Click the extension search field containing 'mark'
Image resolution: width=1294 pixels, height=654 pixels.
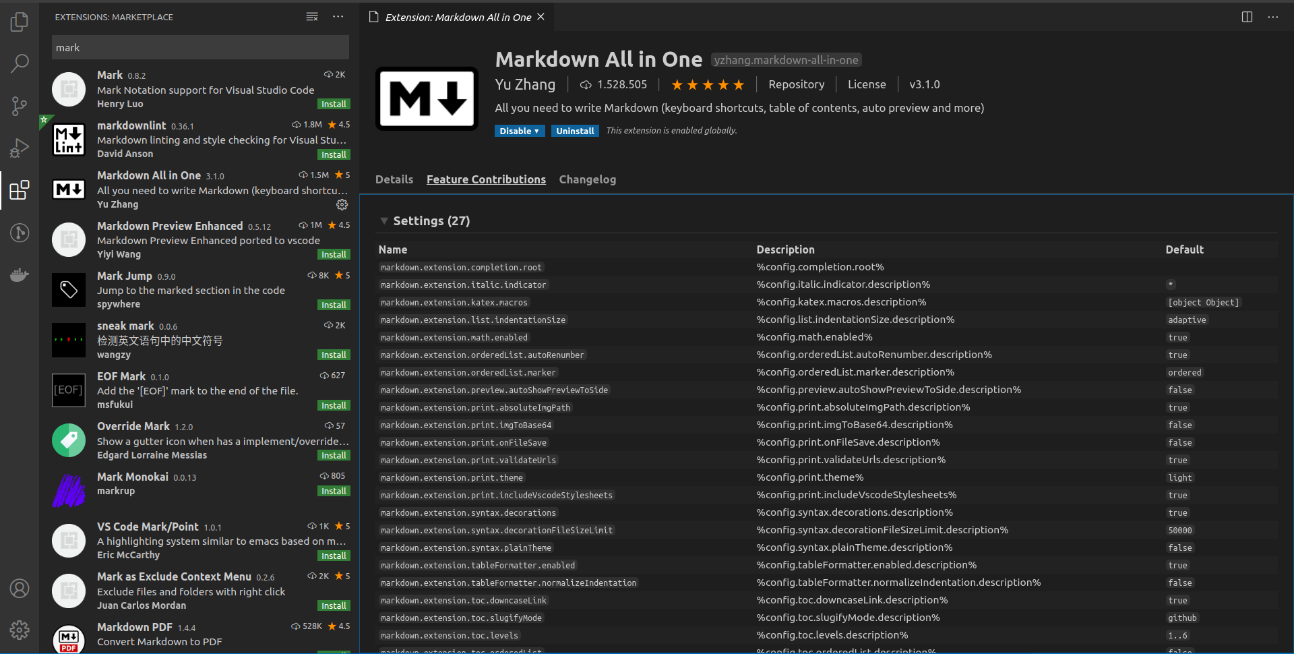200,47
